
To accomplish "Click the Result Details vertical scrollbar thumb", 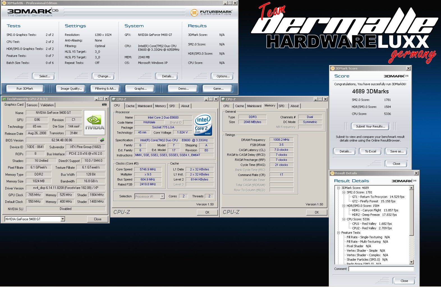I will tap(412, 213).
